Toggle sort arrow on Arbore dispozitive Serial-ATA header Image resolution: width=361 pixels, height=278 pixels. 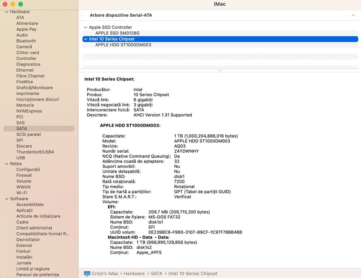click(353, 15)
